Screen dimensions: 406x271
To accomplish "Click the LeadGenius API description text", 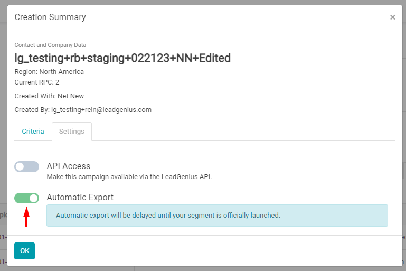I will [x=129, y=177].
